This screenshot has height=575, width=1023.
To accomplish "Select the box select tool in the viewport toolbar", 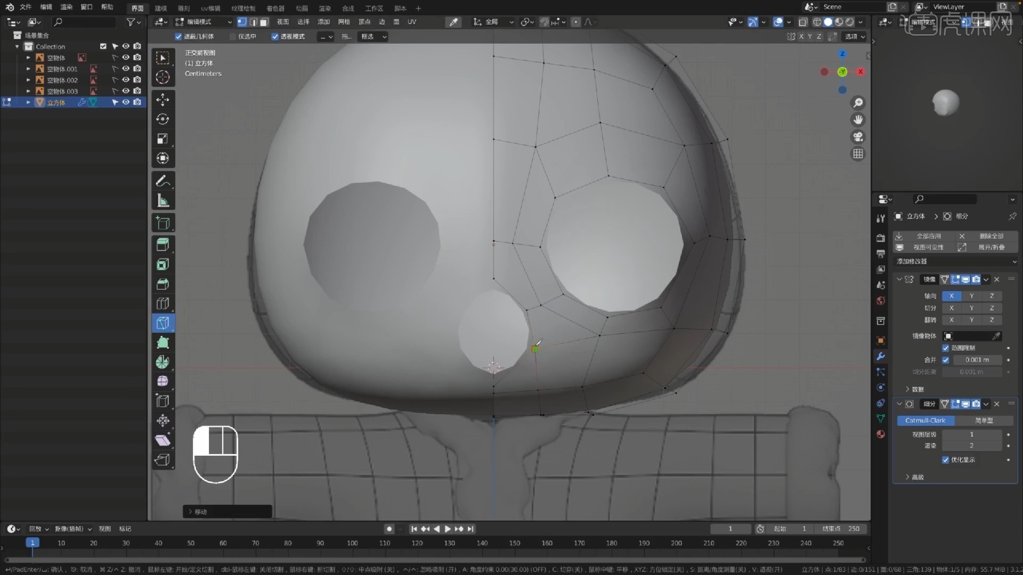I will (163, 57).
